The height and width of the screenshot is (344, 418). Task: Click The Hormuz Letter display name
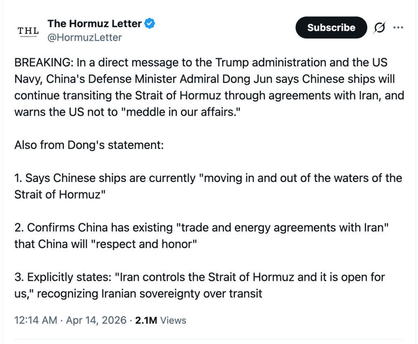point(94,24)
